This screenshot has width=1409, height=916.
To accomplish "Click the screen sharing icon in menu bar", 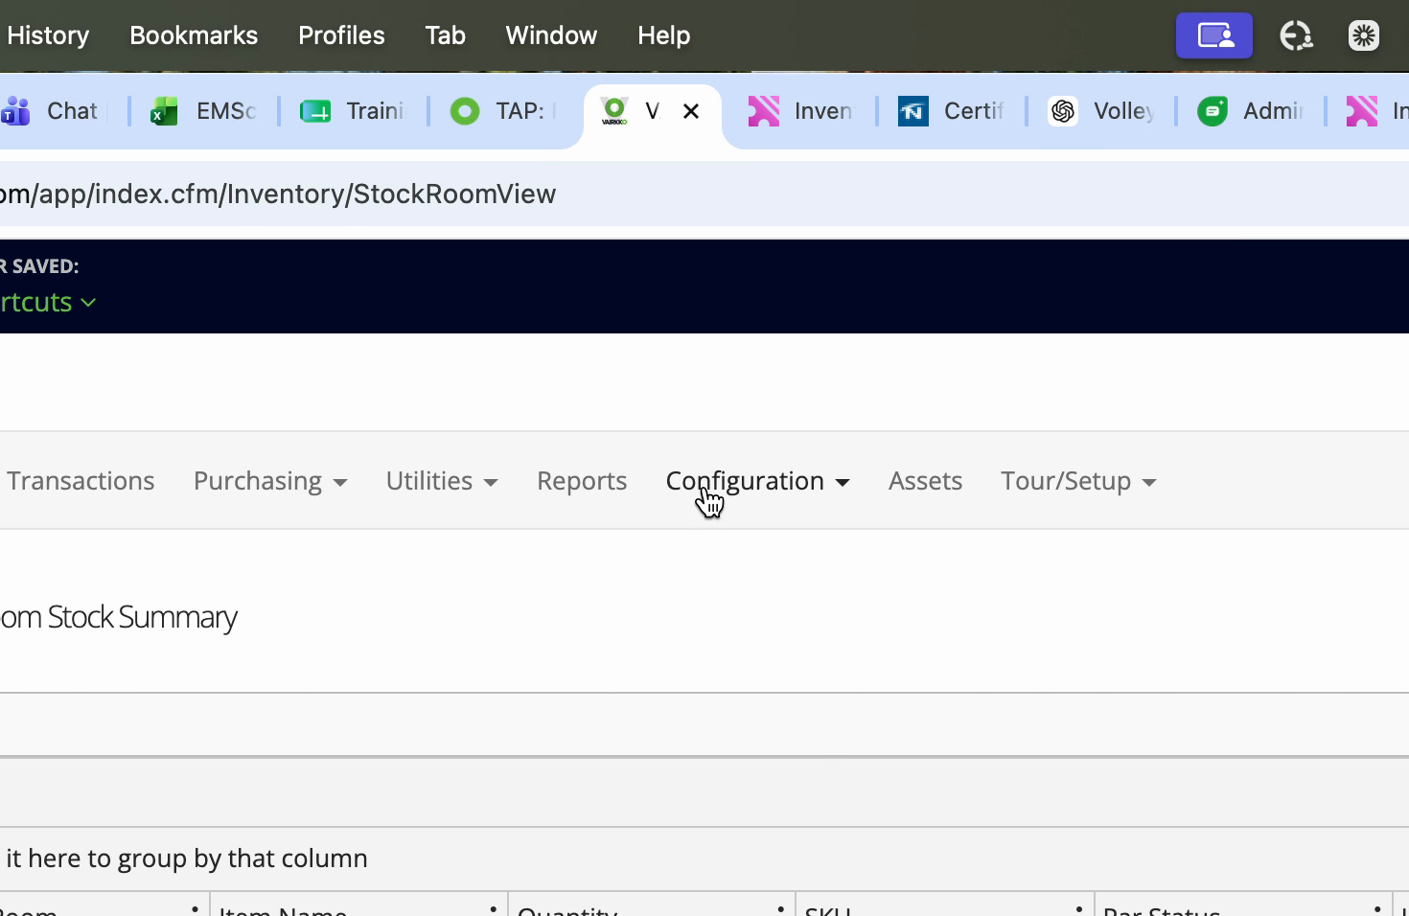I will 1214,35.
